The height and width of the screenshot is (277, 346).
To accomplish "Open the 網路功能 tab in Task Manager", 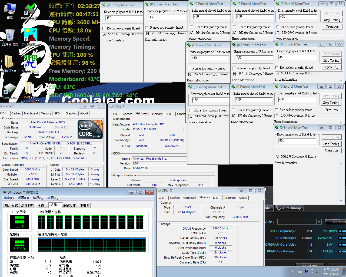I will [x=70, y=206].
